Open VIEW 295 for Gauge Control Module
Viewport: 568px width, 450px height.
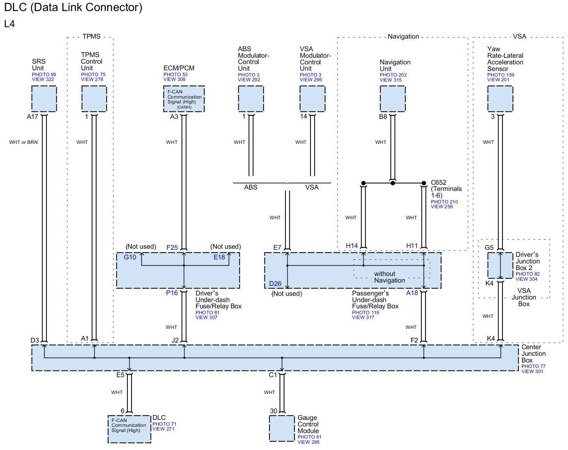(308, 442)
